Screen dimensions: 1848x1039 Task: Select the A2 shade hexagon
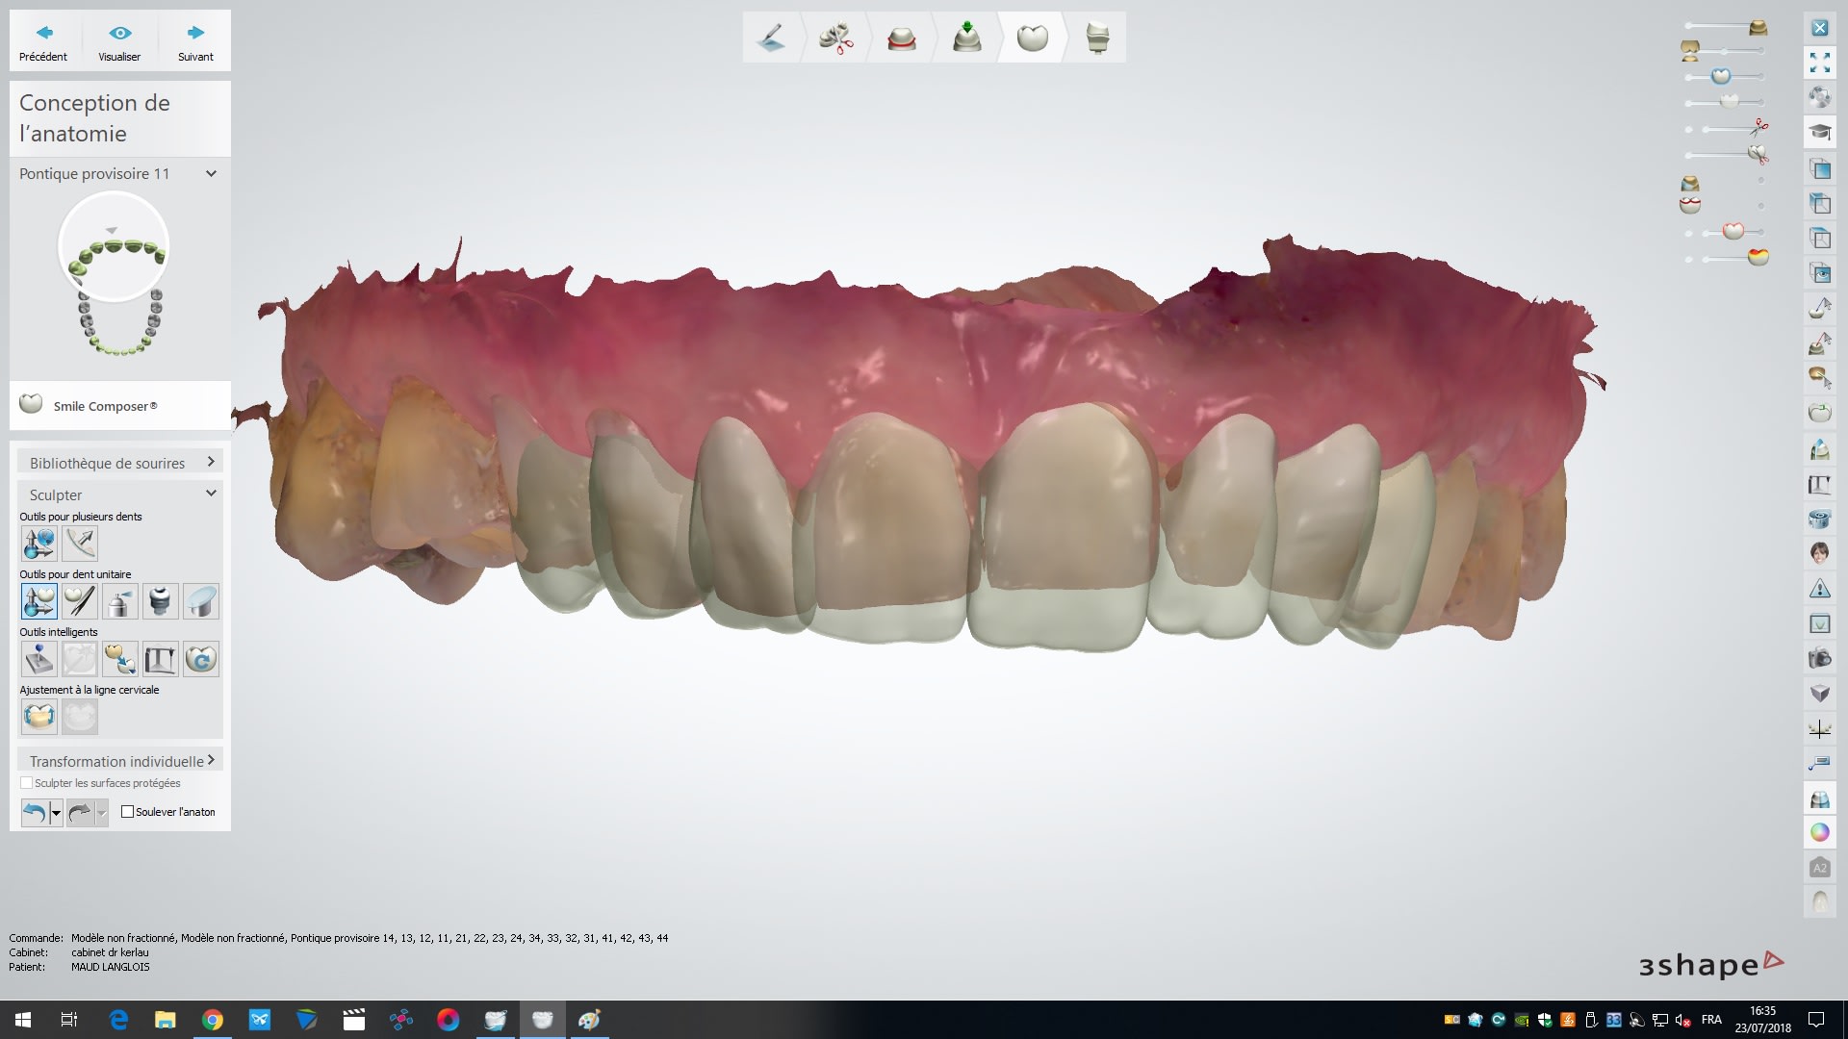(1819, 868)
